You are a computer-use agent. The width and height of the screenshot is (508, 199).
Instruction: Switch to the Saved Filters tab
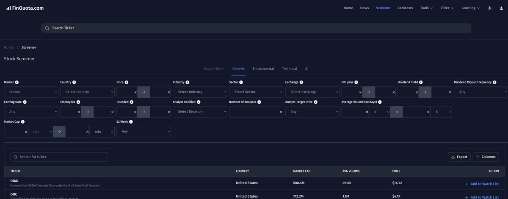click(x=214, y=69)
